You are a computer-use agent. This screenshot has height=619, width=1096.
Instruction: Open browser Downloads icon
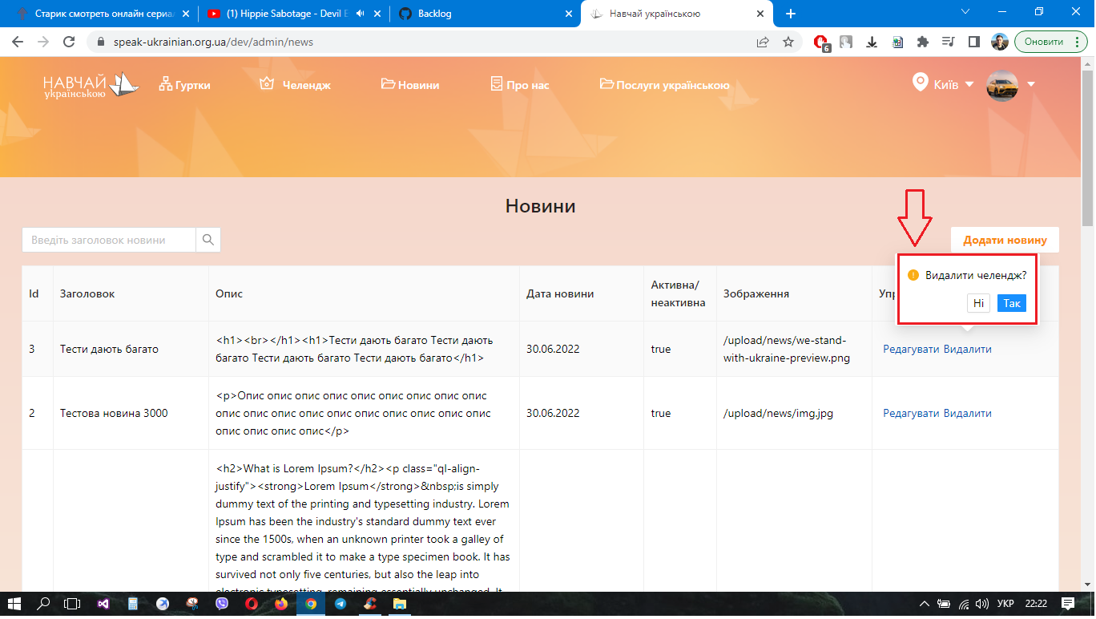pyautogui.click(x=871, y=42)
